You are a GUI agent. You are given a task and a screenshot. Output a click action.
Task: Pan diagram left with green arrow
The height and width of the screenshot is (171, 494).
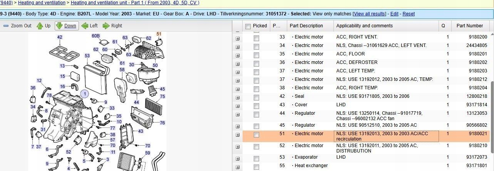[x=85, y=26]
